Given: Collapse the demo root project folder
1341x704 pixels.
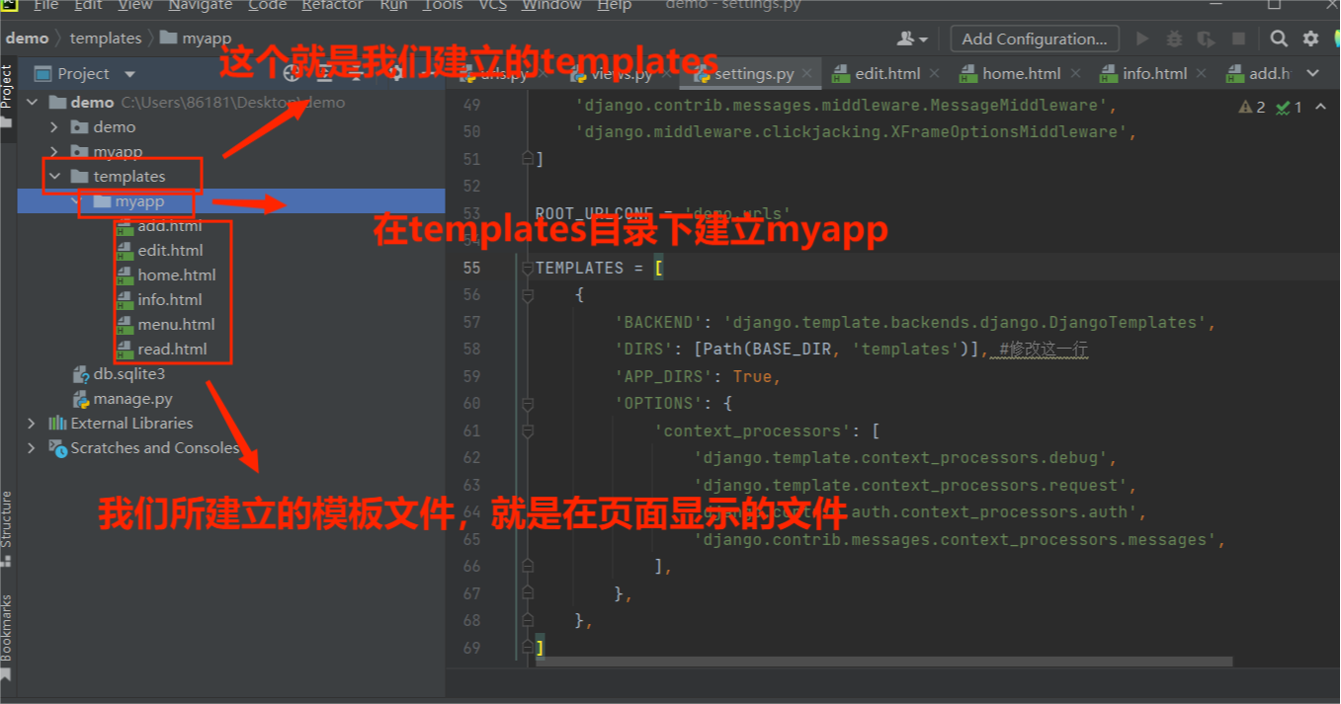Looking at the screenshot, I should [32, 102].
